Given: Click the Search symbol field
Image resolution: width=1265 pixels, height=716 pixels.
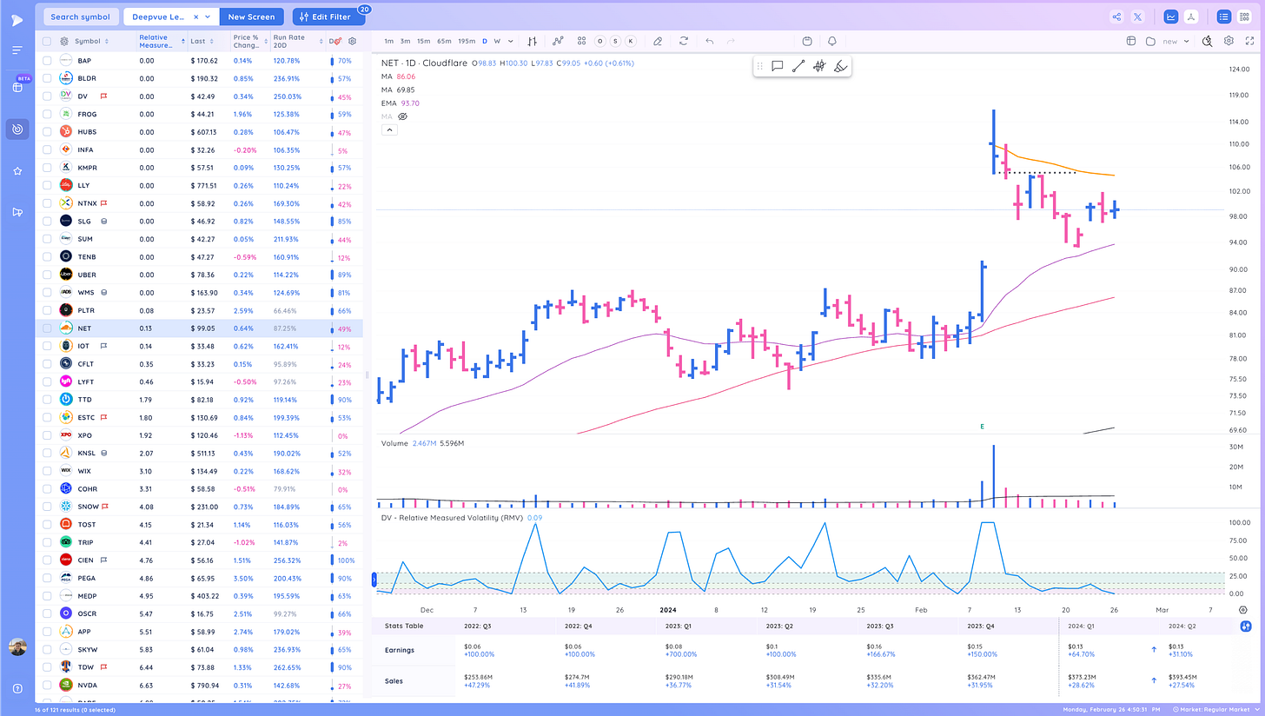Looking at the screenshot, I should click(x=80, y=17).
